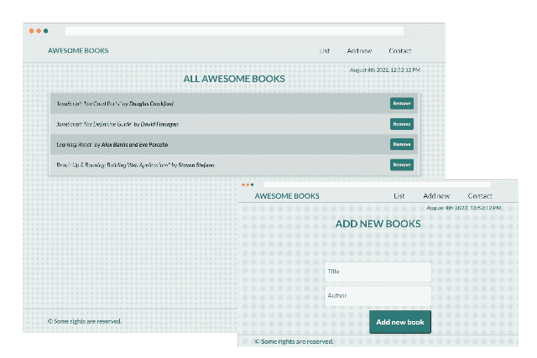Open Contact in the back window navbar
This screenshot has height=358, width=537.
tap(400, 51)
